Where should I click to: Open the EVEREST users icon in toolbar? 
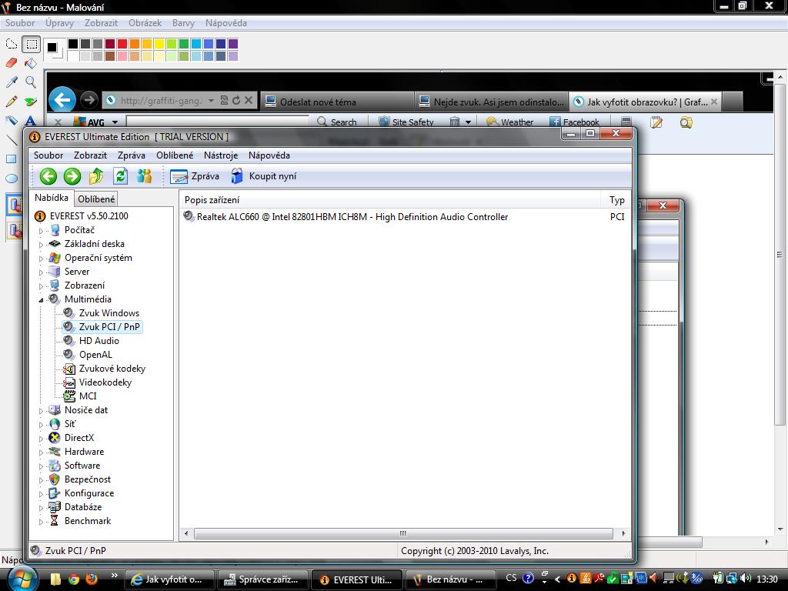tap(144, 176)
